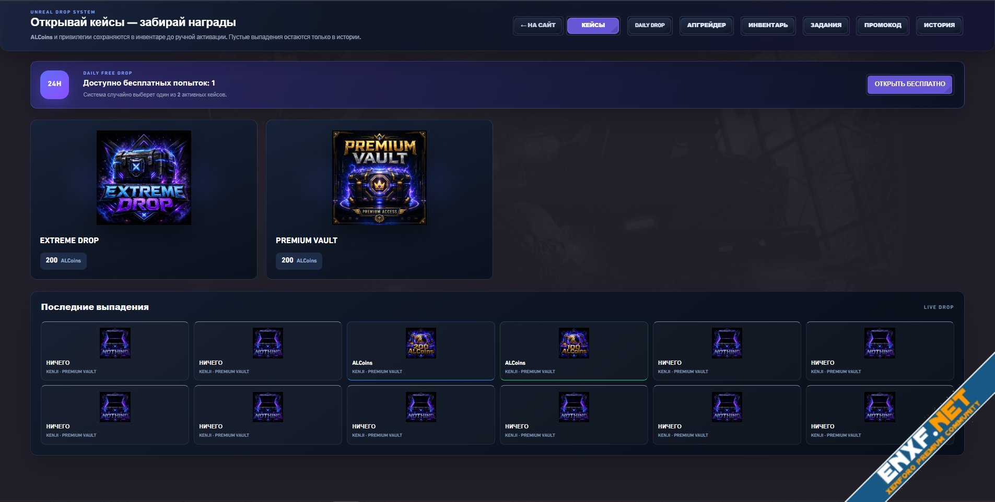The image size is (995, 502).
Task: Click the «Последние выпадения» heading
Action: [x=95, y=307]
